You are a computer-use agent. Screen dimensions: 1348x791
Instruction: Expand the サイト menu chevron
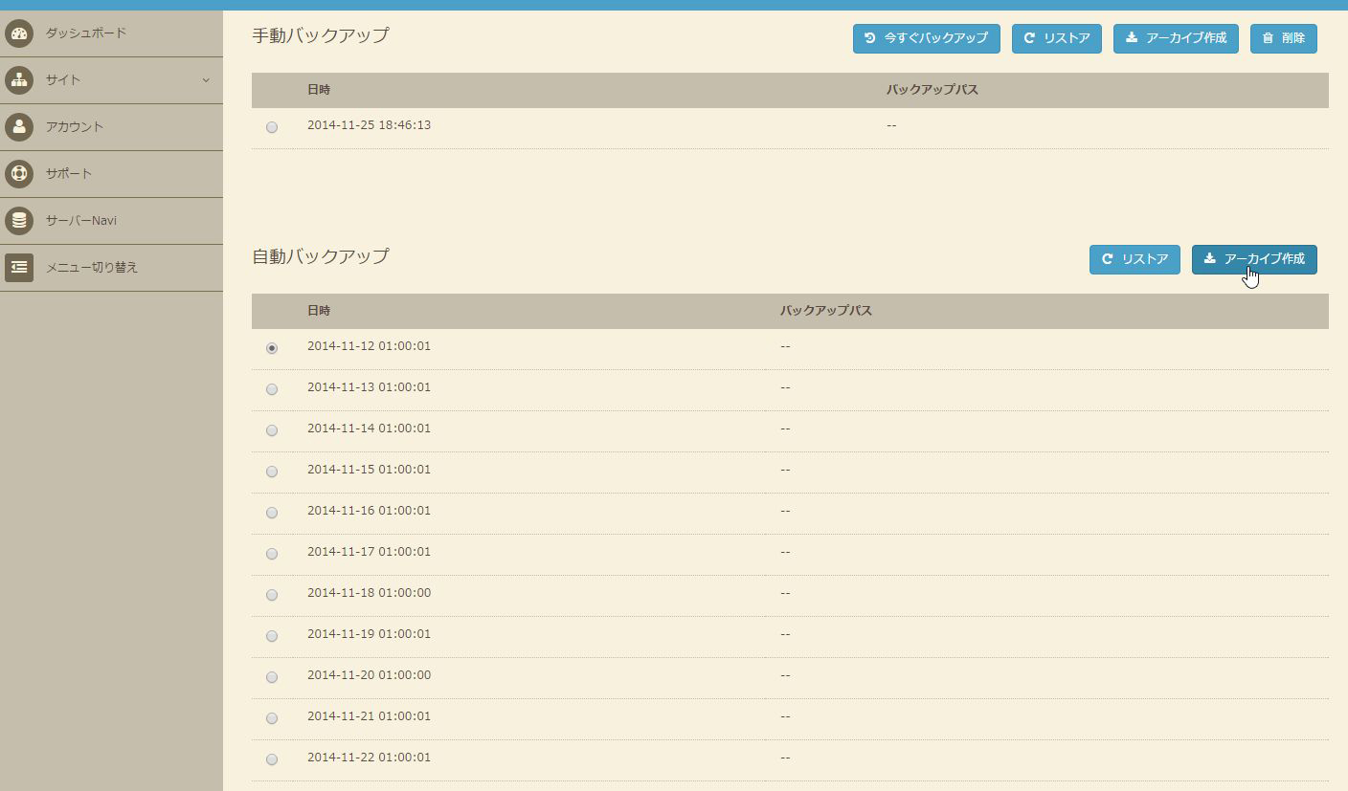206,80
